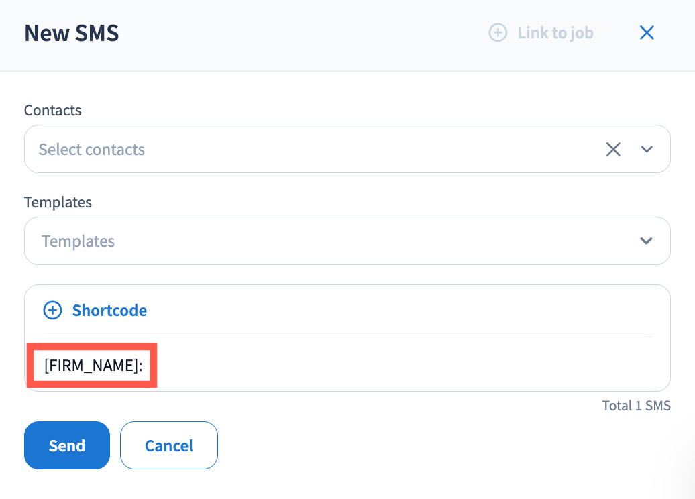The height and width of the screenshot is (499, 695).
Task: Click the plus icon beside Link to job
Action: [x=498, y=33]
